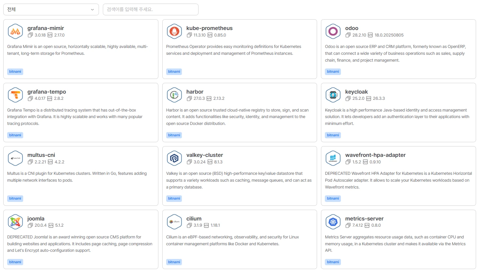Click the app version icon for kube-prometheus
Image resolution: width=480 pixels, height=272 pixels.
[x=210, y=35]
